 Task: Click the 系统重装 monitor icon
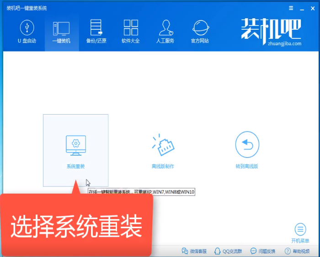click(x=76, y=146)
